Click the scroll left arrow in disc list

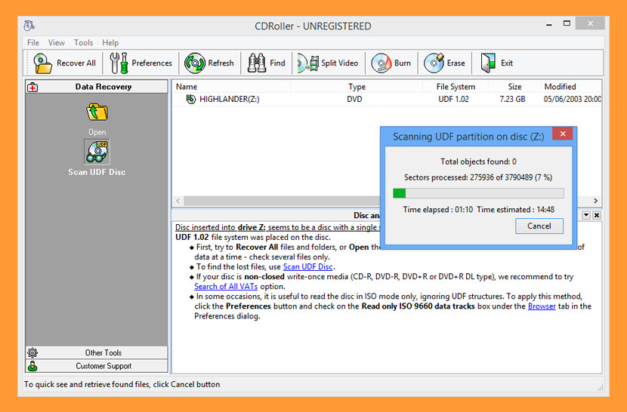[x=178, y=201]
